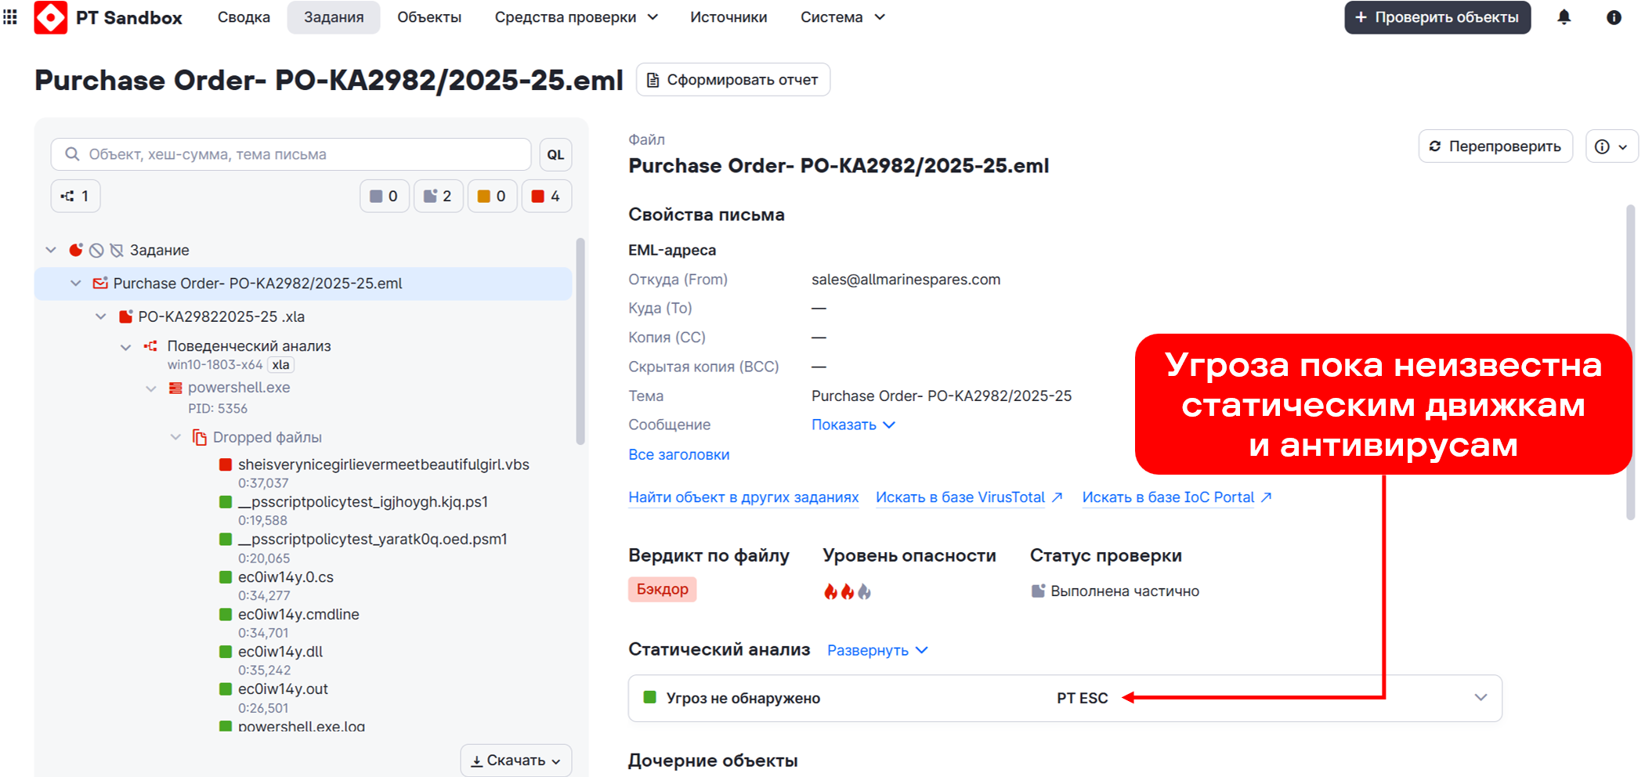Select __psscriptpolicytest_igjhoygh.kjq.ps1 file

click(x=363, y=502)
